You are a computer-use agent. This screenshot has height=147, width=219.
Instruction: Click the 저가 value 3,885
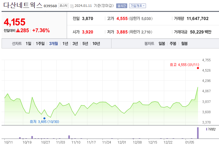[x=122, y=32]
